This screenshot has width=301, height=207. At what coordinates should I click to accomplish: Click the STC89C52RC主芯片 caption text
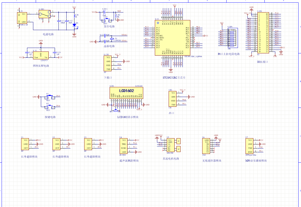[x=174, y=77]
